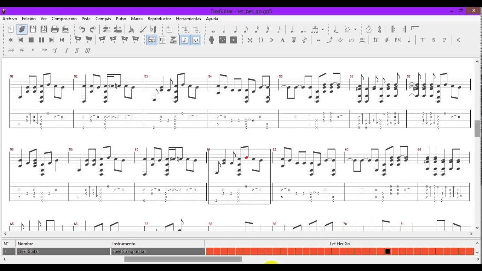
Task: Apply palm mute P.M effect
Action: tap(398, 40)
